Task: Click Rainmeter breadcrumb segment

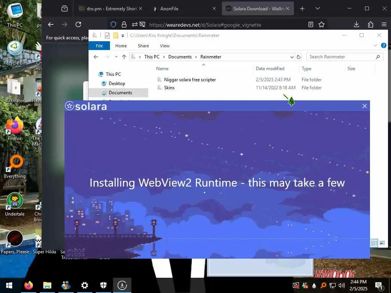Action: click(x=211, y=57)
